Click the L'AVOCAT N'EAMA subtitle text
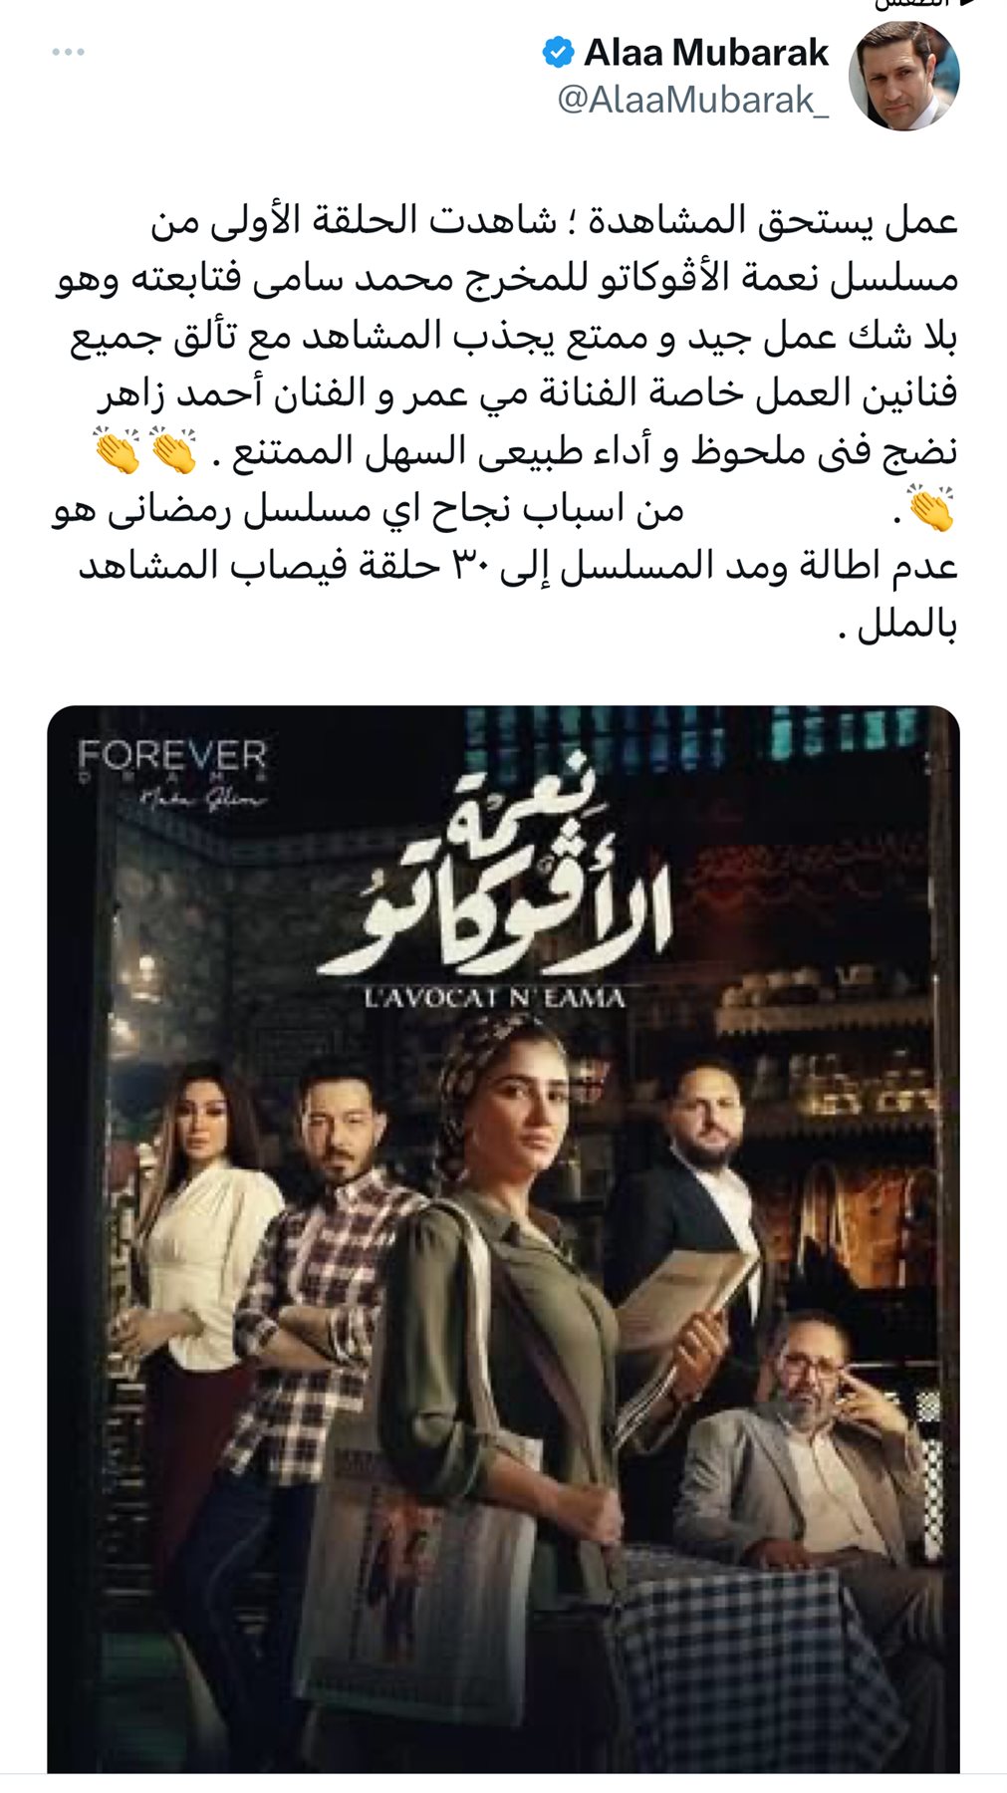 click(495, 997)
